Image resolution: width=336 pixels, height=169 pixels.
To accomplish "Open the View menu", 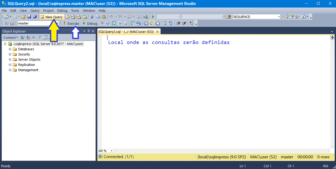I will click(x=23, y=10).
